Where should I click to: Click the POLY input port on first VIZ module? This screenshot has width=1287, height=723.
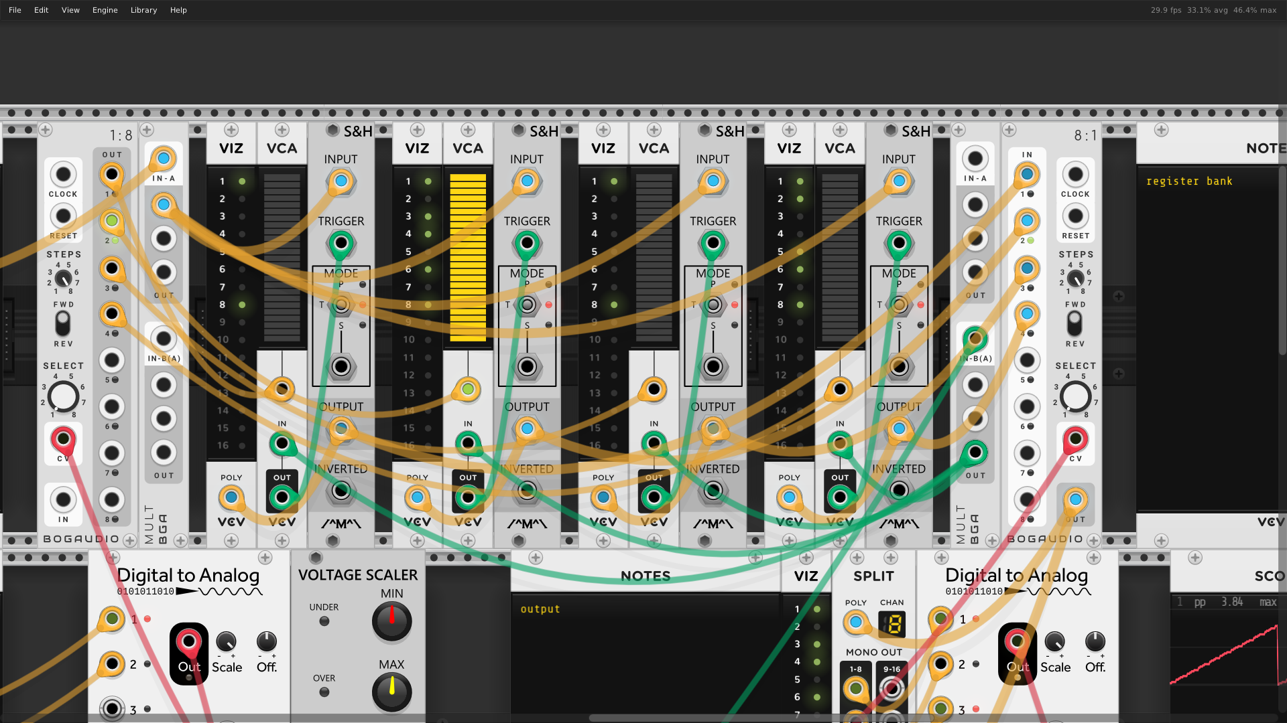(x=231, y=497)
